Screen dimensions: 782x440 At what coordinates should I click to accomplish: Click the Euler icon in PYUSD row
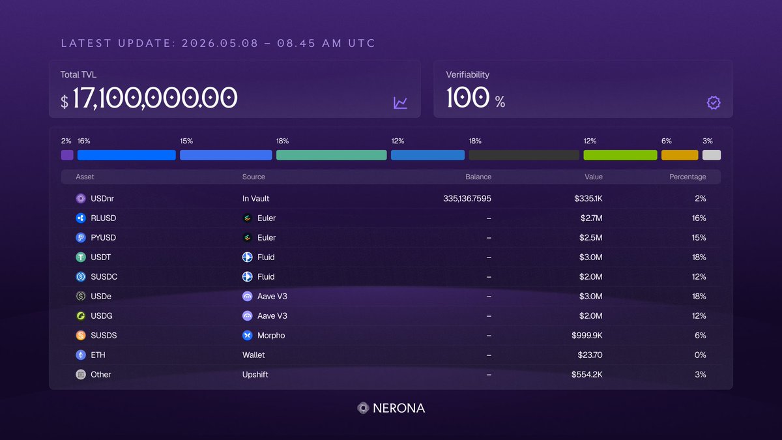click(248, 237)
